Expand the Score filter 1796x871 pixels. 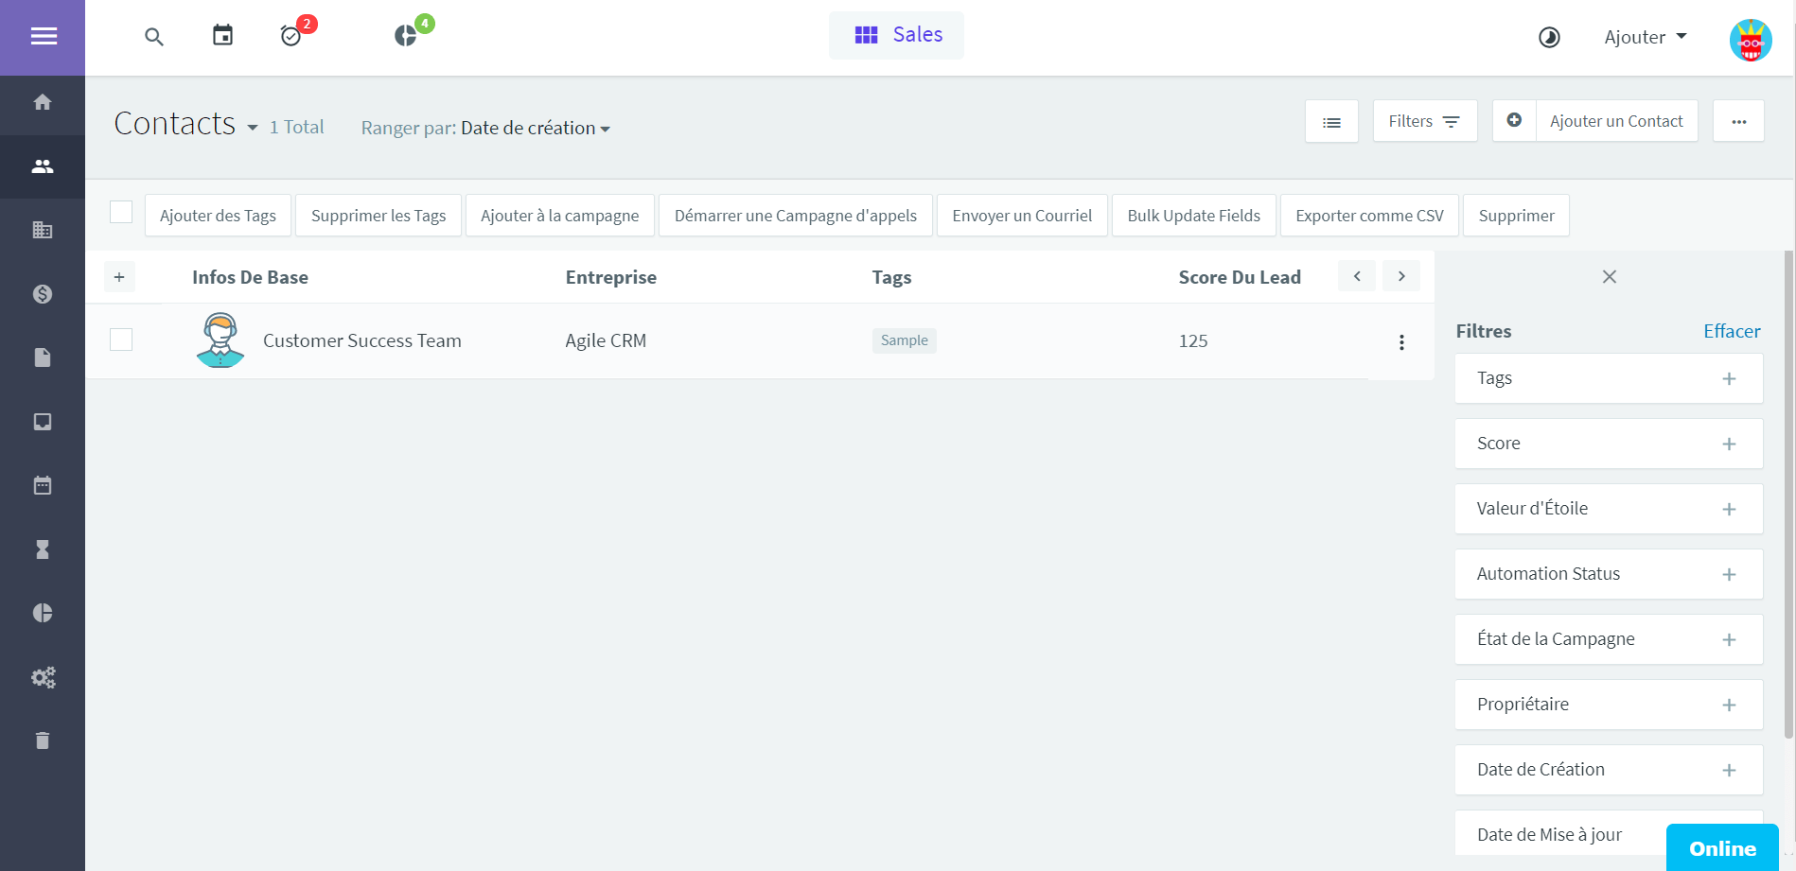pos(1609,444)
